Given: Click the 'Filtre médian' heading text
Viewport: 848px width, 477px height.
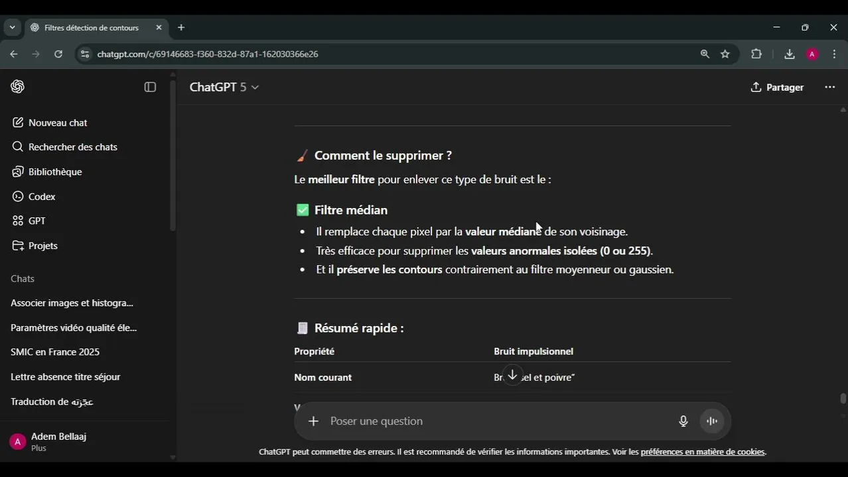Looking at the screenshot, I should pos(351,210).
